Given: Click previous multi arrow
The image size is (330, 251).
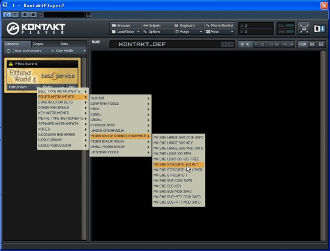Looking at the screenshot, I should 224,44.
